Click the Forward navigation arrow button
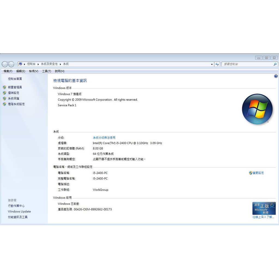 (x=11, y=64)
